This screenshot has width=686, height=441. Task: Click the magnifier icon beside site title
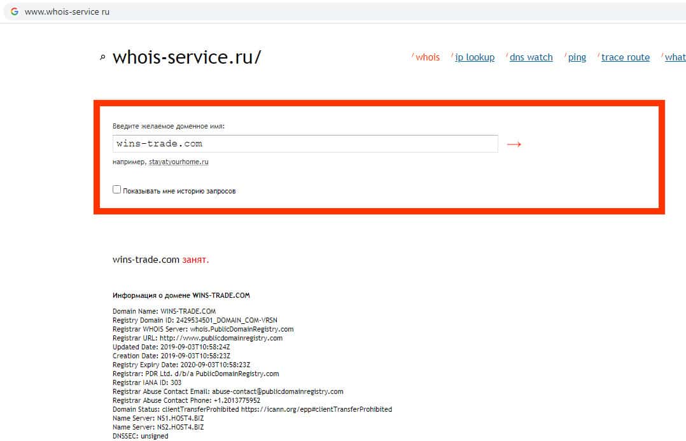103,57
